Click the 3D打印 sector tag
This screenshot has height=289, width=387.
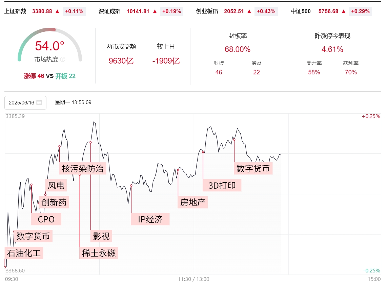(x=222, y=185)
